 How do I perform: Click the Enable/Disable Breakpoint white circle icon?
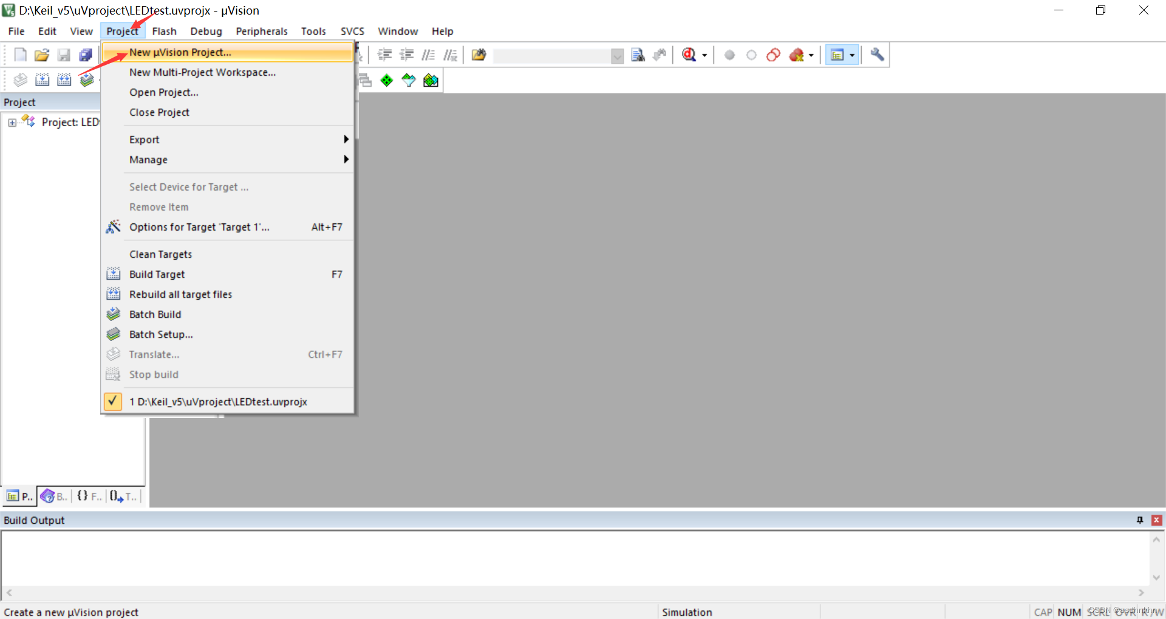tap(752, 55)
